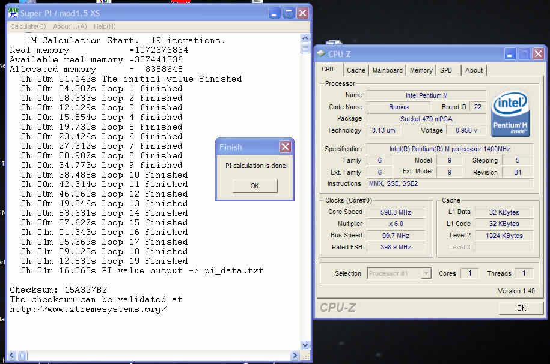The width and height of the screenshot is (550, 364).
Task: Open the Processor #1 selection dropdown
Action: (x=399, y=273)
